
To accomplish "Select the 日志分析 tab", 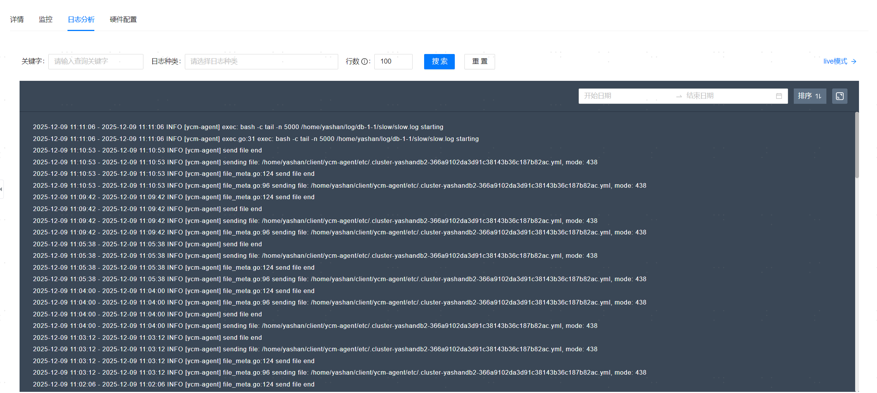I will click(81, 20).
